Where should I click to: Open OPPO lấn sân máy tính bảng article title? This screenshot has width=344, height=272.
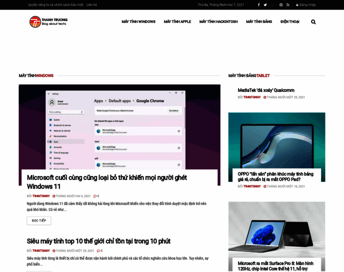[276, 177]
